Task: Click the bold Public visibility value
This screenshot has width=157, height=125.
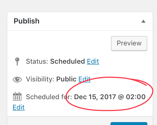Action: point(66,79)
